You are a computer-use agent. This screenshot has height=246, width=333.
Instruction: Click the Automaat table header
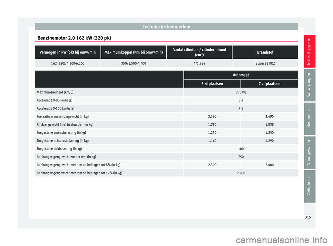coord(240,75)
